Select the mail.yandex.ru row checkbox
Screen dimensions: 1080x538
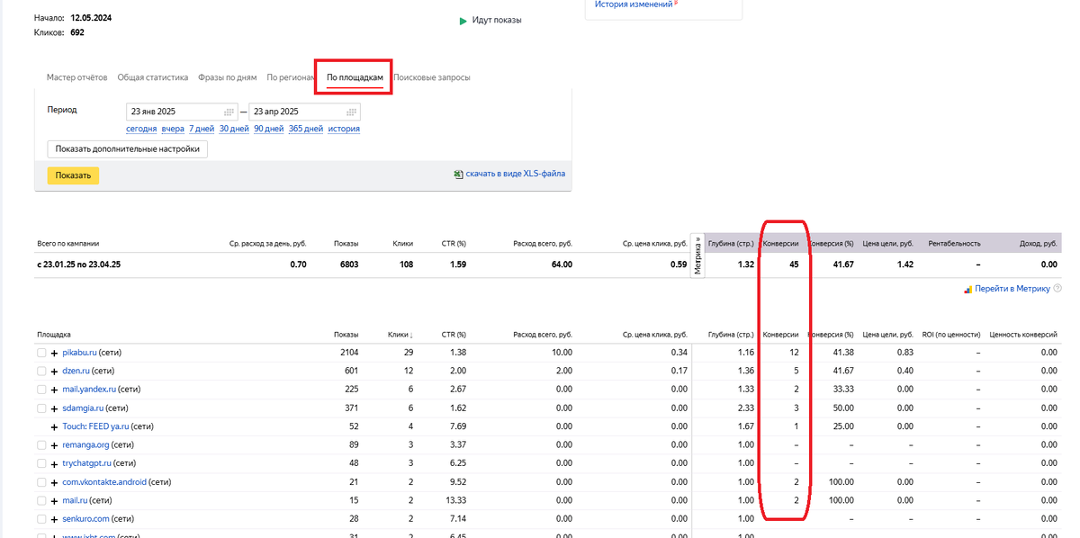point(41,390)
